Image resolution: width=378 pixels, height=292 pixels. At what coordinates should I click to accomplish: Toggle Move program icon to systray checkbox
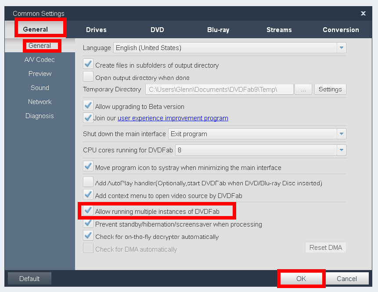[x=88, y=166]
